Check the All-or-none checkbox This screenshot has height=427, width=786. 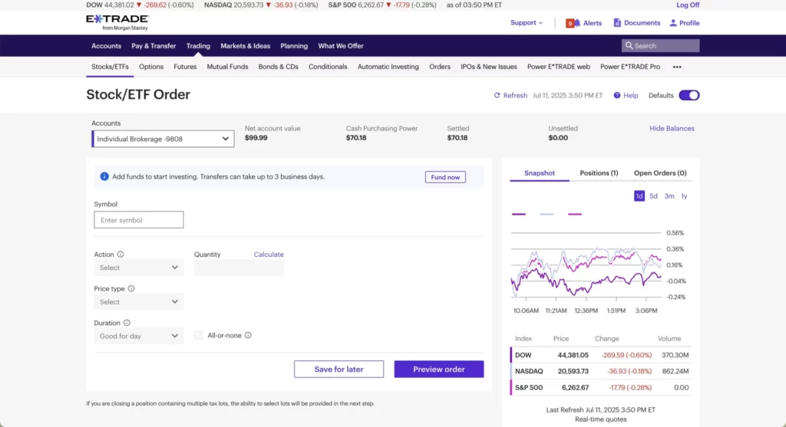point(199,336)
